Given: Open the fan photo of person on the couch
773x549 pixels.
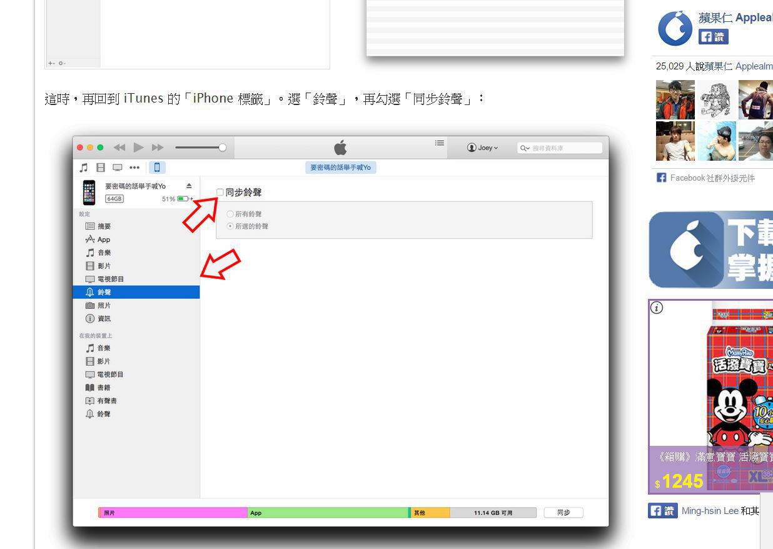Looking at the screenshot, I should (x=675, y=141).
